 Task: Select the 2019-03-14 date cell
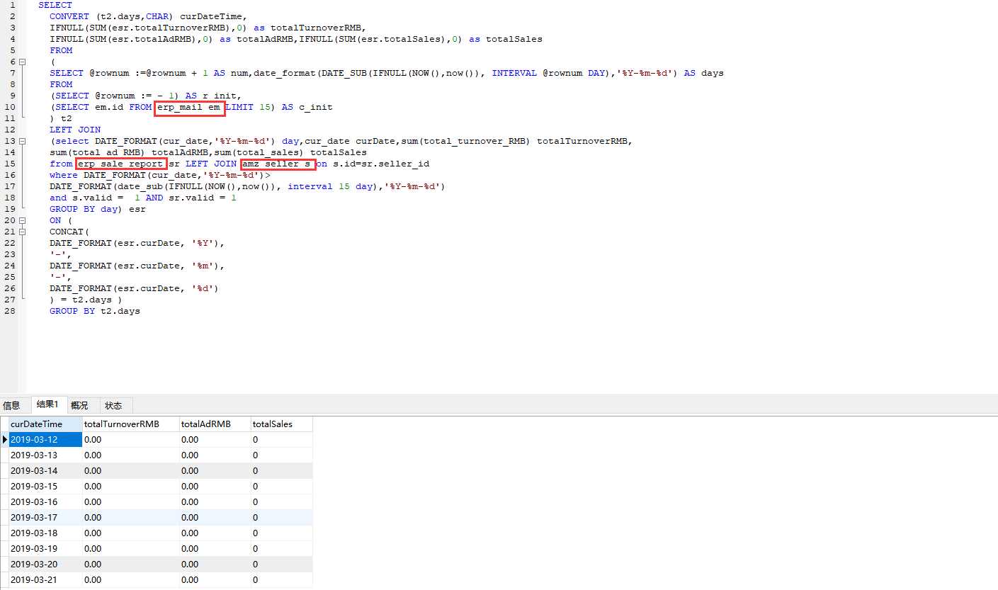point(45,471)
